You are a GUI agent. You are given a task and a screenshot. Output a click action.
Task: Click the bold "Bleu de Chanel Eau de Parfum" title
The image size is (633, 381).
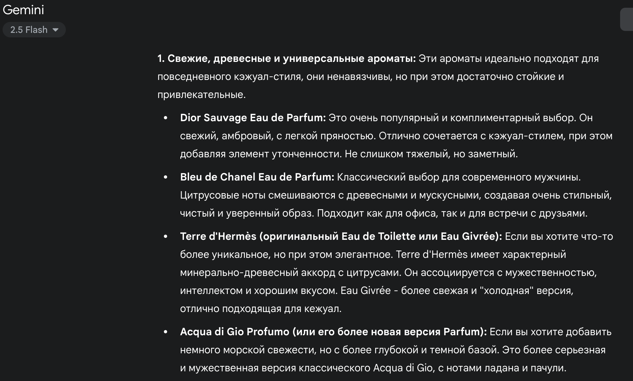pos(257,177)
